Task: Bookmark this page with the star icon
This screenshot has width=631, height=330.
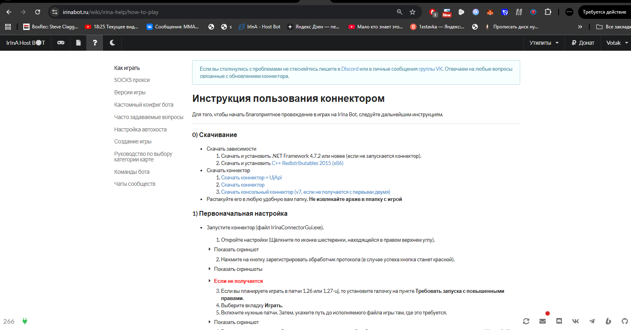Action: [413, 12]
